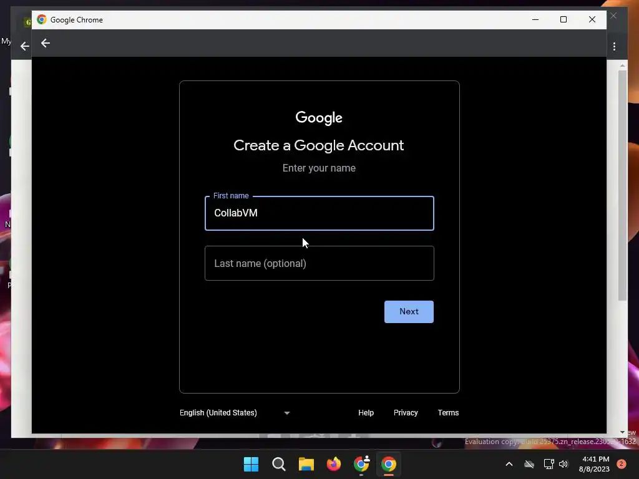Maximize the Google Chrome popup window
Screen dimensions: 639x479
tap(563, 19)
